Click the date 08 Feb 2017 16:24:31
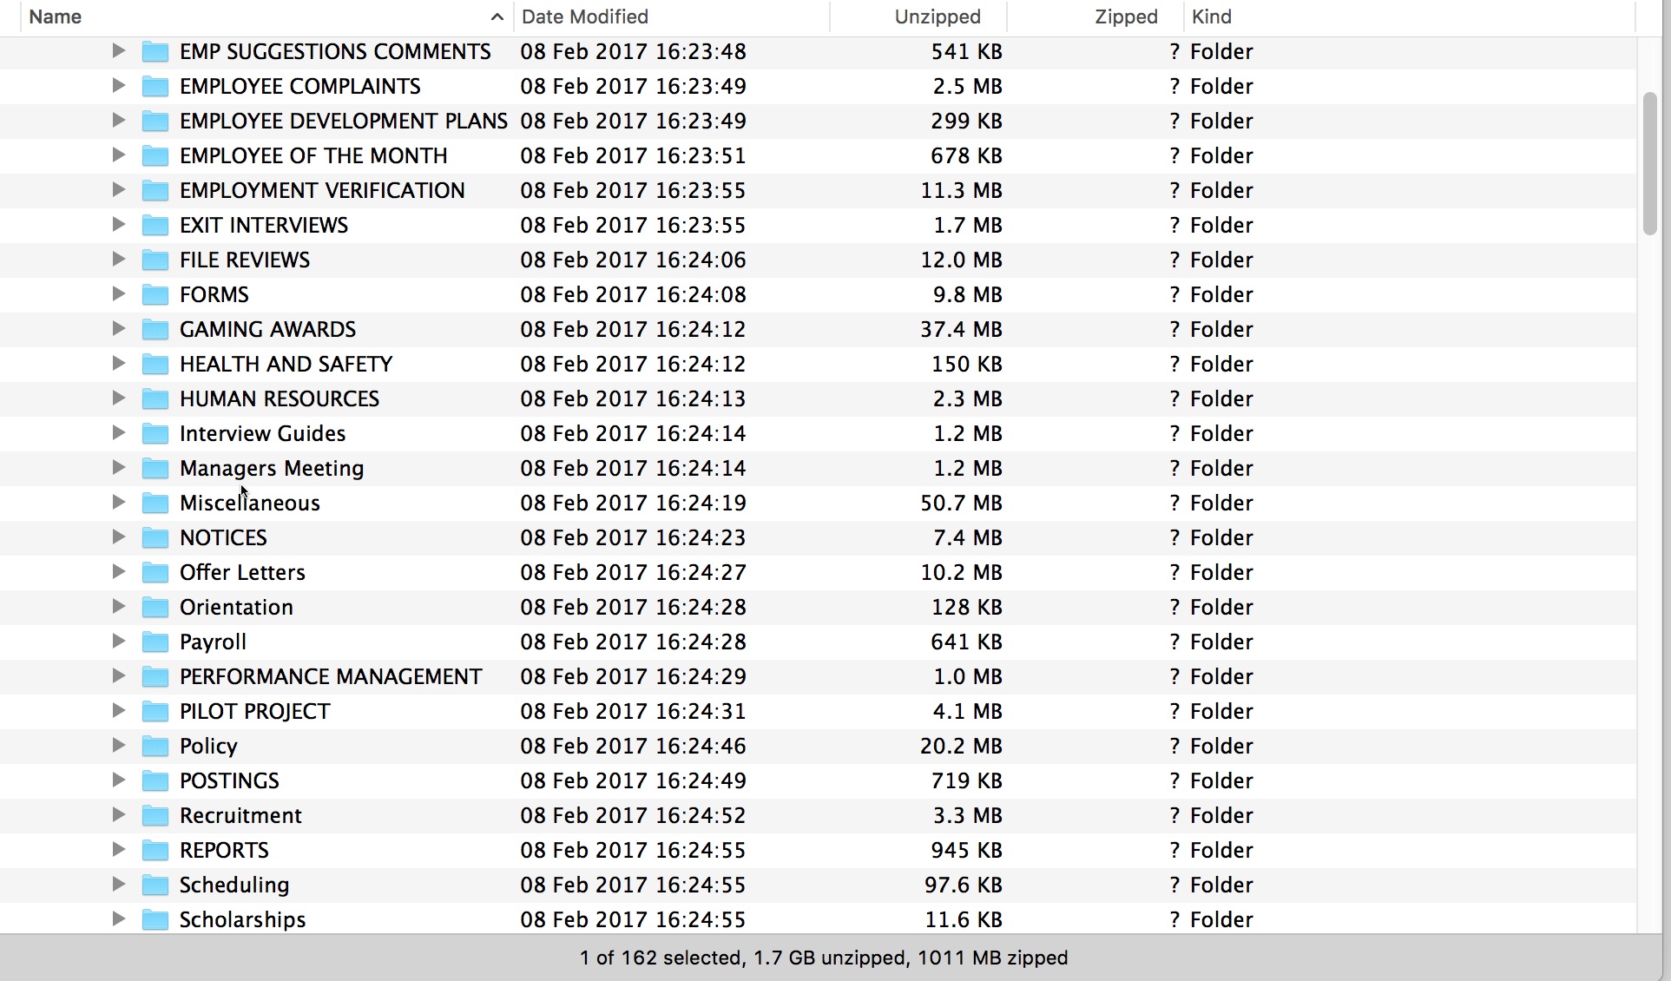 (633, 711)
